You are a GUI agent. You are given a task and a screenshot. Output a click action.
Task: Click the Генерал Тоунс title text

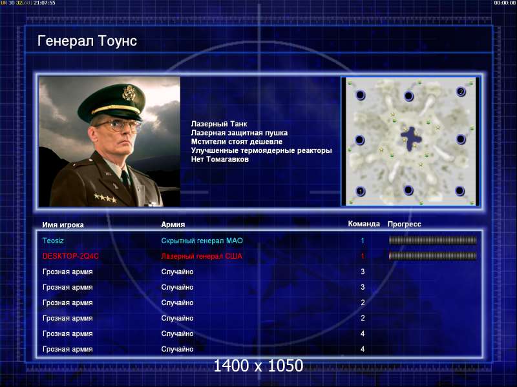point(87,41)
